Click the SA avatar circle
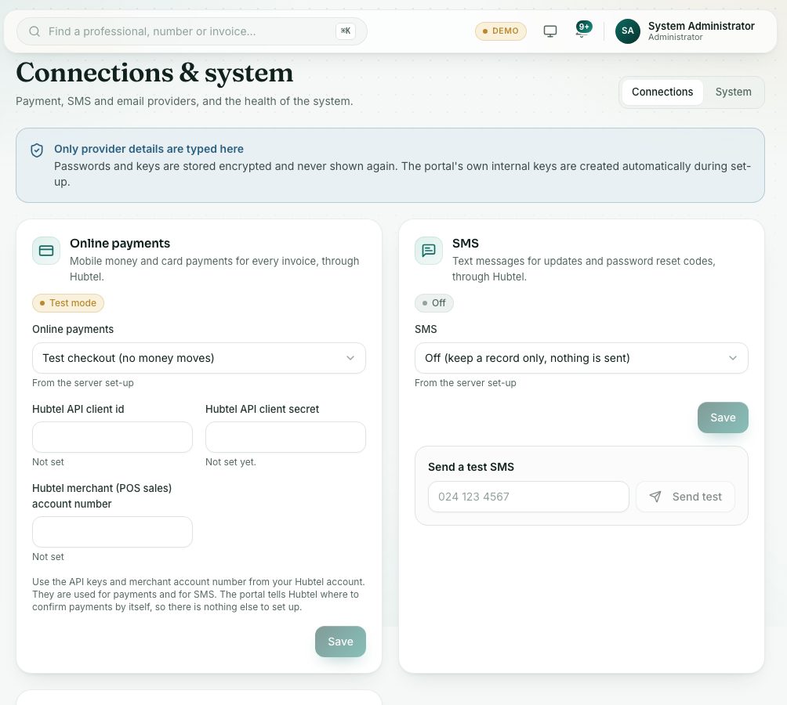The width and height of the screenshot is (787, 705). [627, 31]
